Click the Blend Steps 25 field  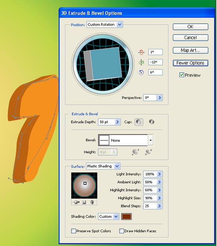150,206
